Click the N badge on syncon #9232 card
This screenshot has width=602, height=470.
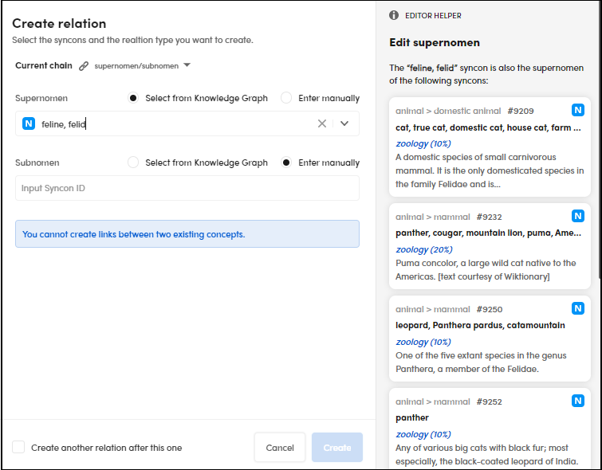pyautogui.click(x=578, y=216)
